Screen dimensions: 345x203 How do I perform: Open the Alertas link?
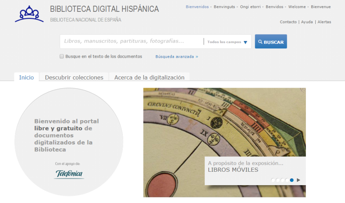(324, 22)
